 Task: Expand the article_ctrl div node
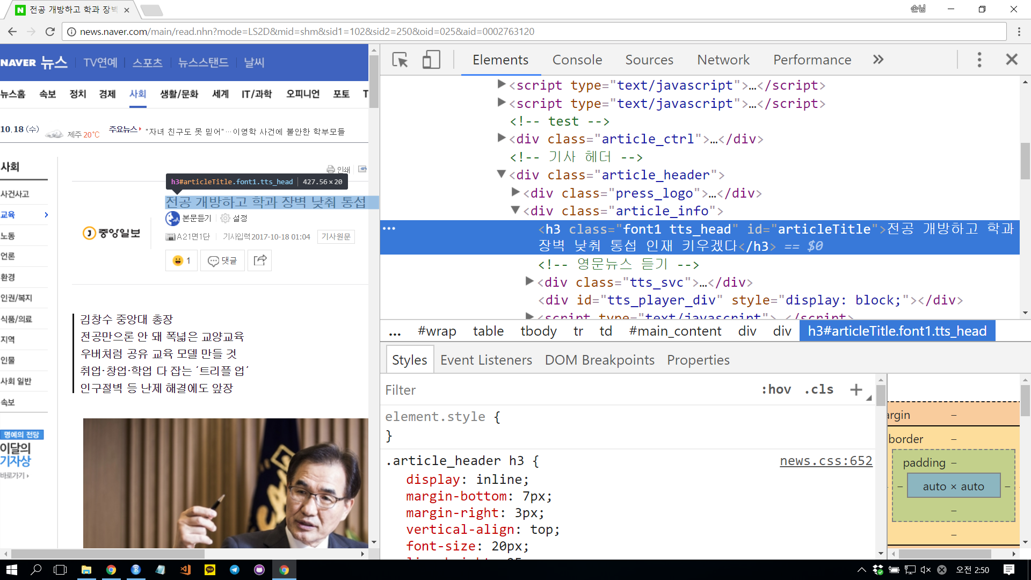[x=502, y=138]
